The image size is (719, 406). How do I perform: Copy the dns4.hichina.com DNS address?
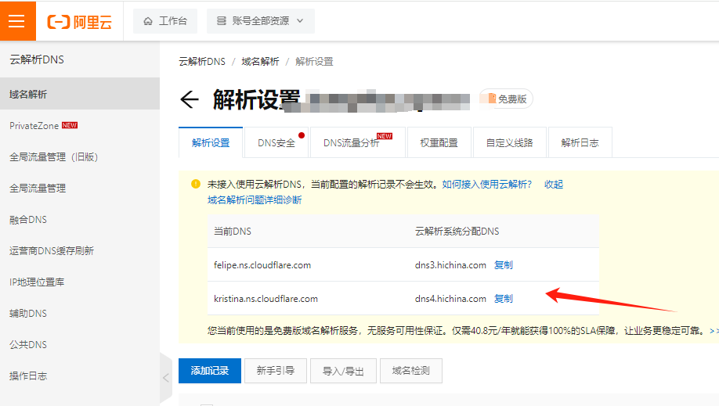click(x=504, y=299)
